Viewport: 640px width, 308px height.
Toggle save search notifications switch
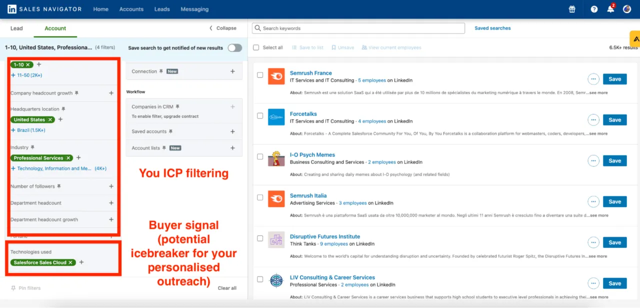click(x=234, y=48)
